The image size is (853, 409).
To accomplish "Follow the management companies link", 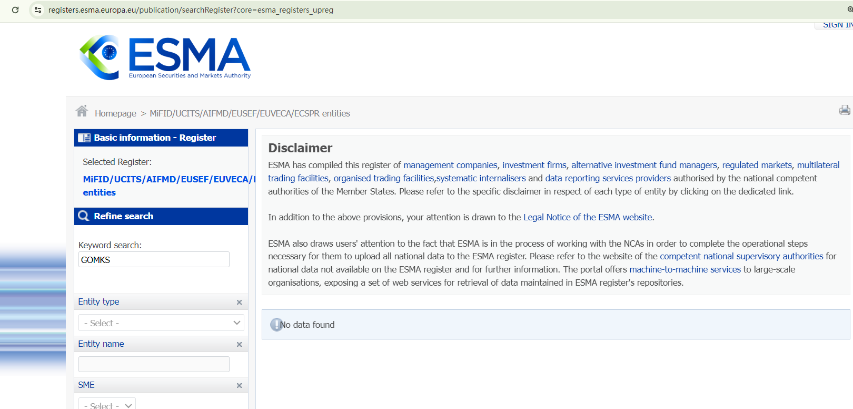I will (x=450, y=165).
